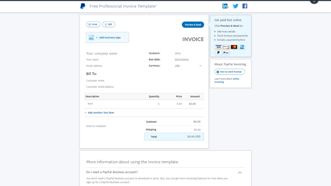The image size is (331, 186).
Task: Click the PayPal logo icon
Action: click(83, 6)
